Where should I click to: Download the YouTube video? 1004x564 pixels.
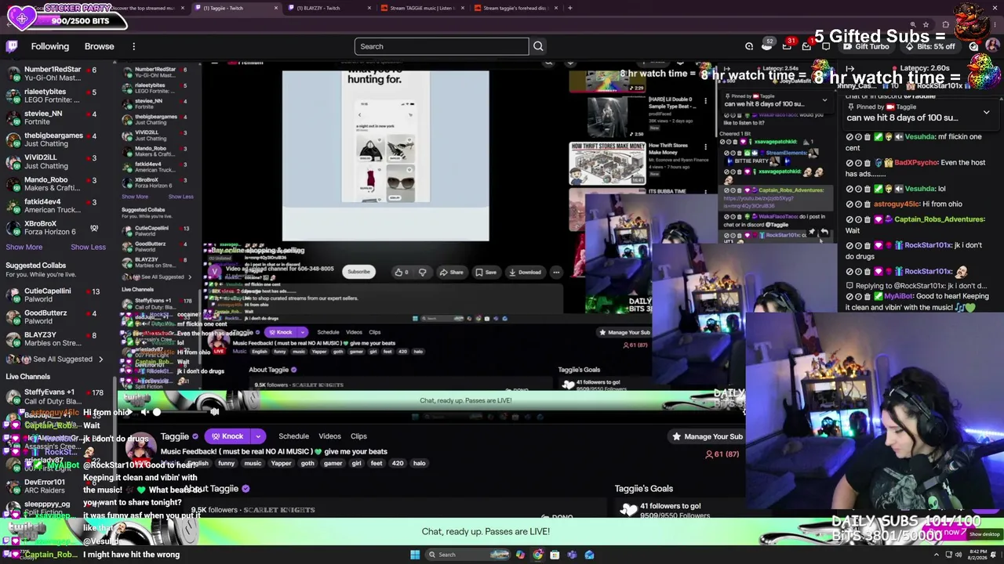point(524,272)
